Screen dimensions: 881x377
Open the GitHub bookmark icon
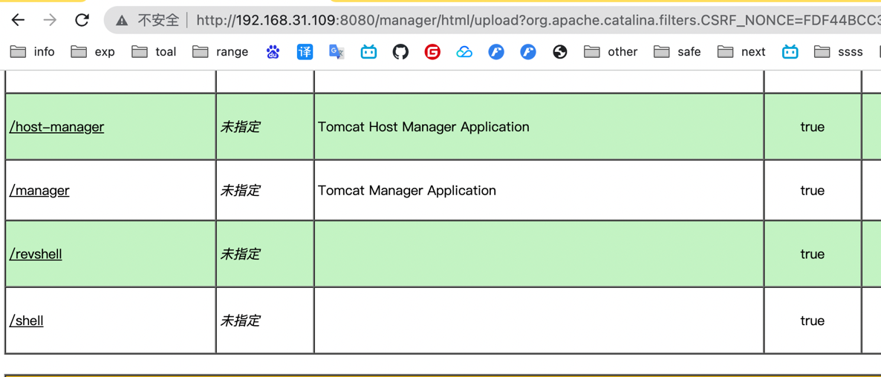tap(400, 52)
